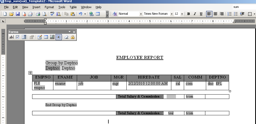Insert a hyperlink with the globe icon
Viewport: 256px width, 124px height.
[x=92, y=14]
